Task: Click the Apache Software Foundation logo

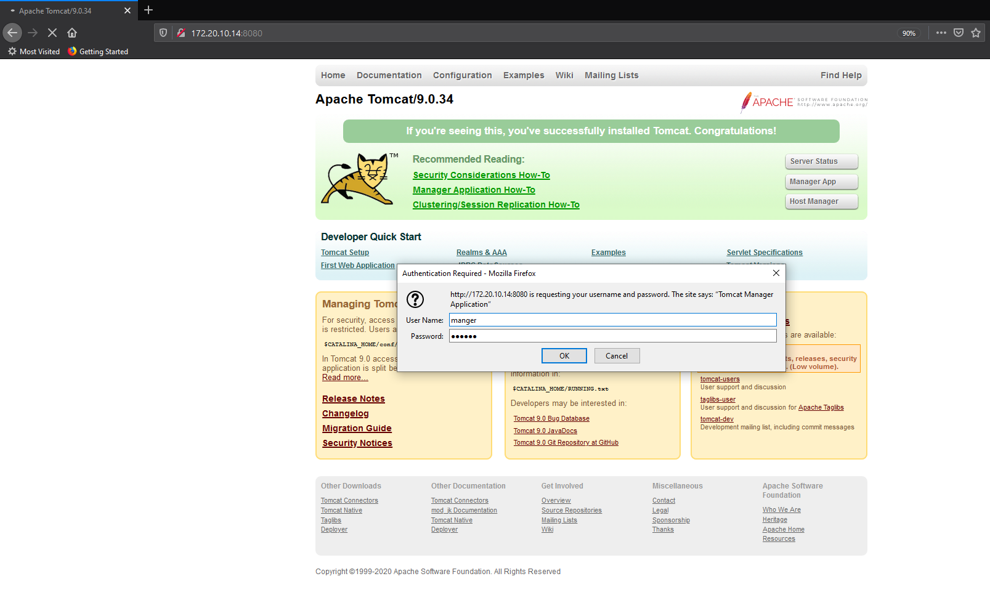Action: click(803, 102)
